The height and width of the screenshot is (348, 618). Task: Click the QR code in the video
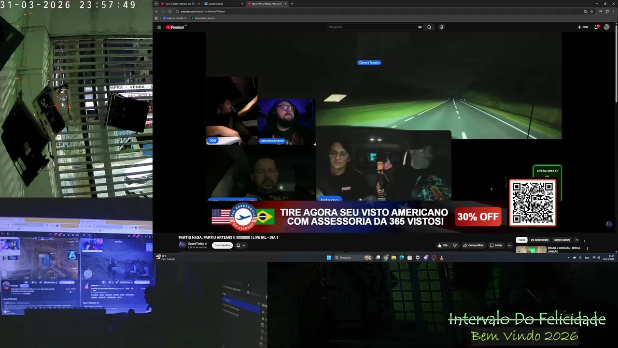(533, 203)
